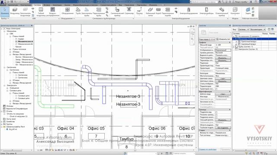Open the План этажа view type dropdown
Viewport: 277px width, 155px height.
pos(207,39)
